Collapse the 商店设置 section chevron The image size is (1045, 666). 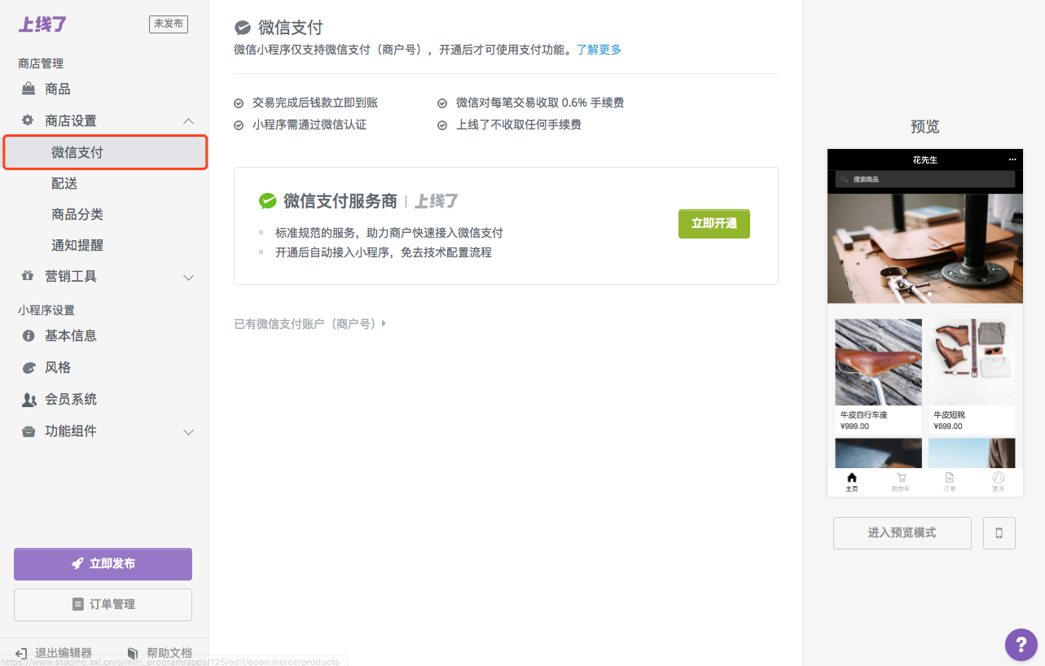click(x=188, y=120)
